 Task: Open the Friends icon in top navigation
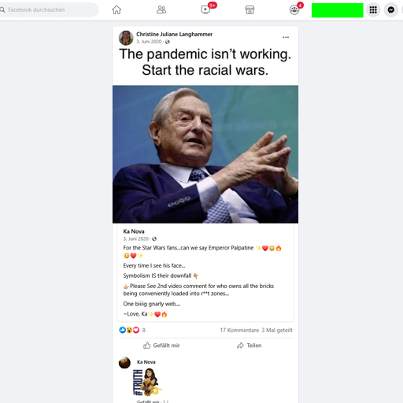tap(161, 10)
